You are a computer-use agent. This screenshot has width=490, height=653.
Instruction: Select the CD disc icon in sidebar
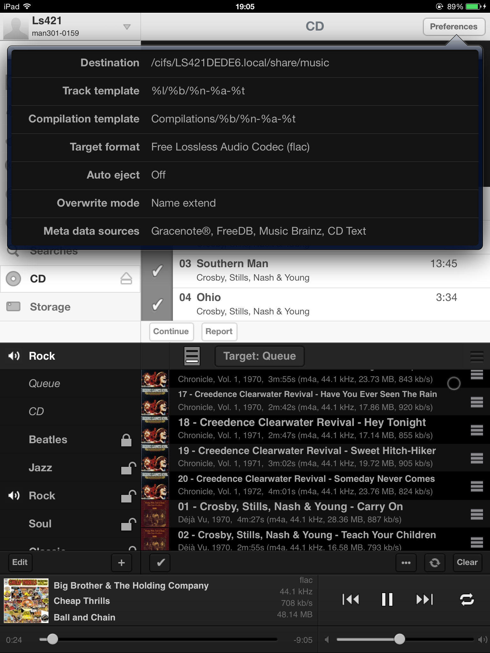13,278
